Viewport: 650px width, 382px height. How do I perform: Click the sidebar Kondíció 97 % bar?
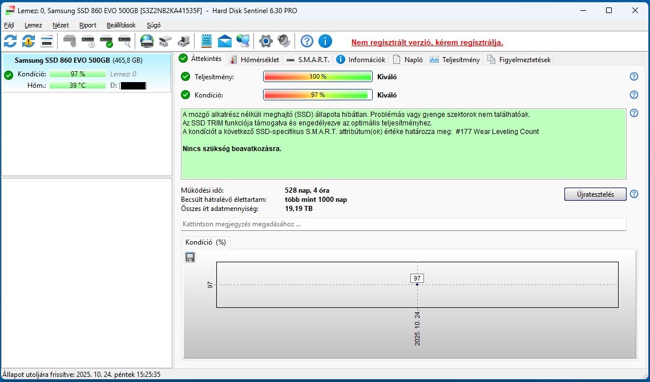78,74
